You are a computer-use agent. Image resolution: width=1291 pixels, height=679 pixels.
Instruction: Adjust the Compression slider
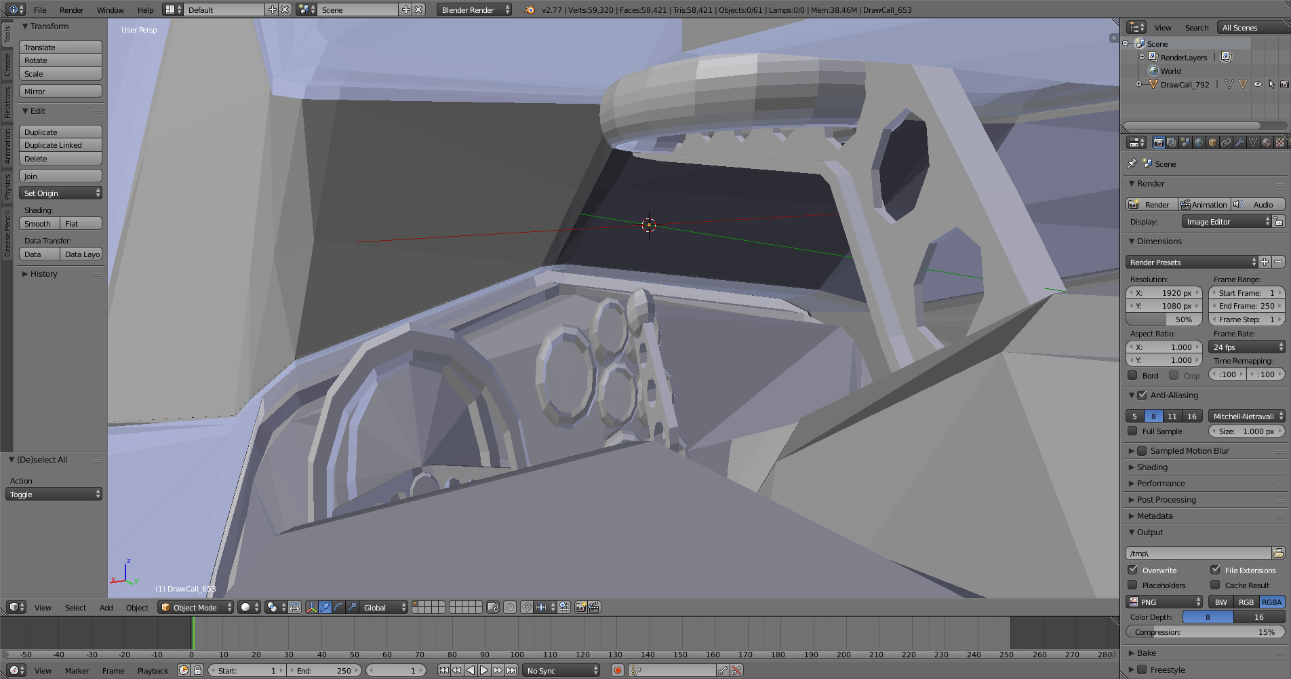tap(1205, 632)
